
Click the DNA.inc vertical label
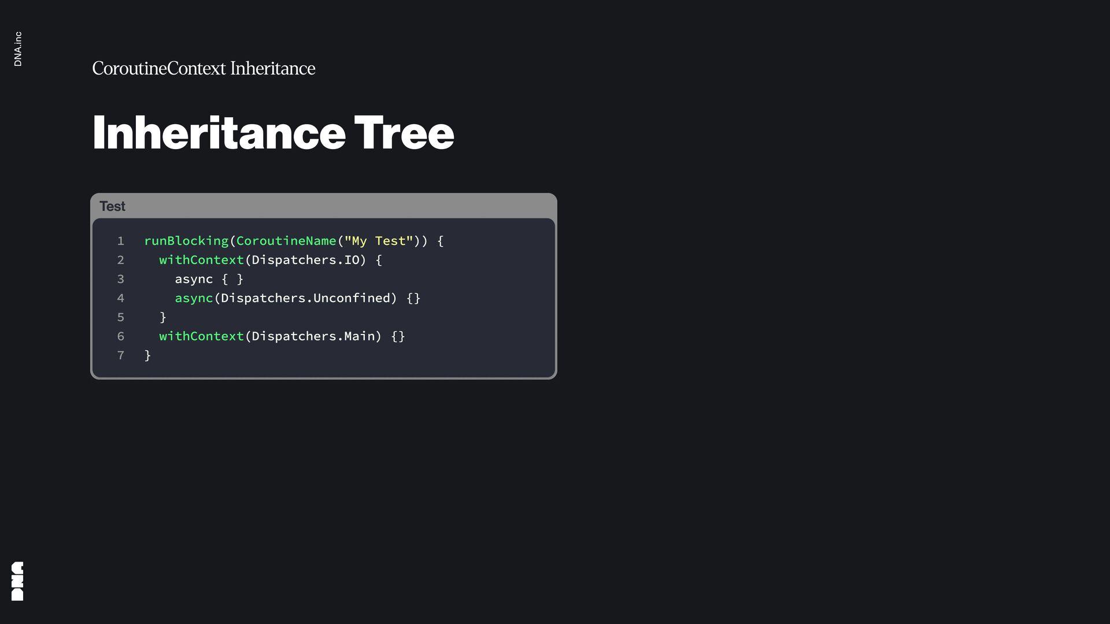tap(18, 49)
